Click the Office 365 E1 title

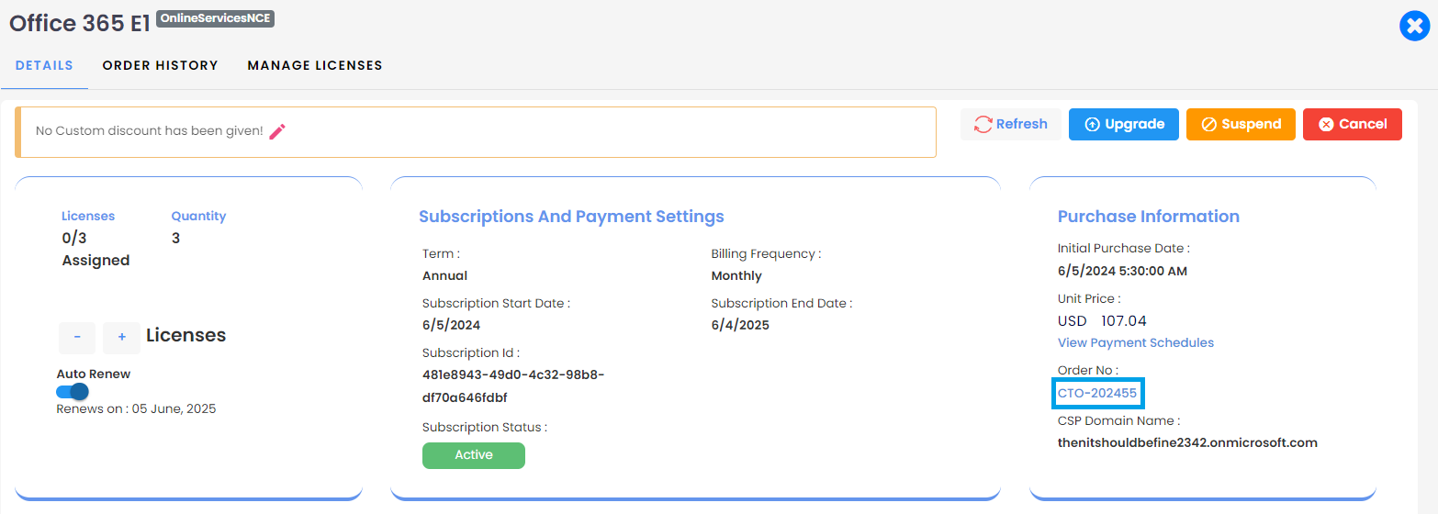point(80,24)
